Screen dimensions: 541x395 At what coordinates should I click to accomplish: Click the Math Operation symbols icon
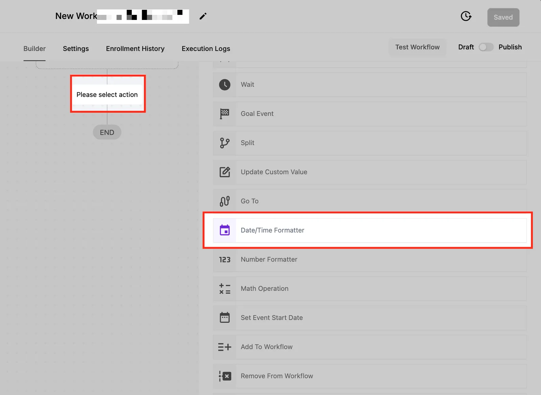click(x=225, y=288)
